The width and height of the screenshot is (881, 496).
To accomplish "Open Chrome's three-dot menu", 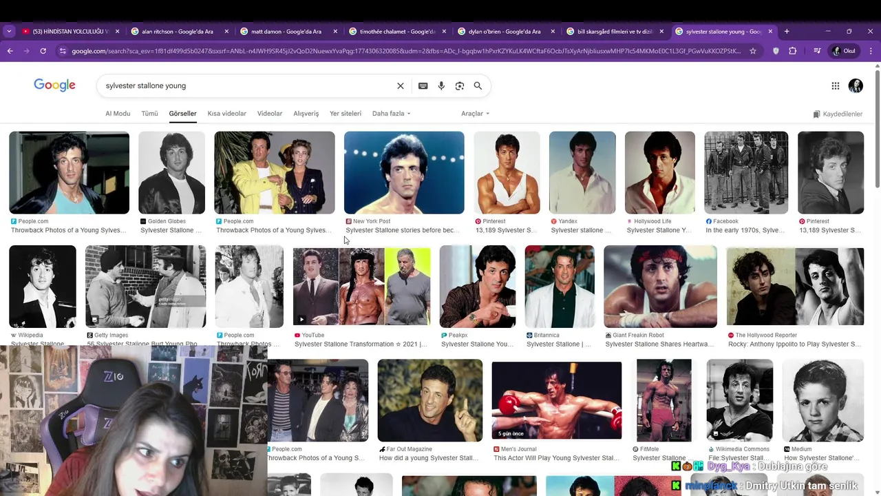I will 871,51.
